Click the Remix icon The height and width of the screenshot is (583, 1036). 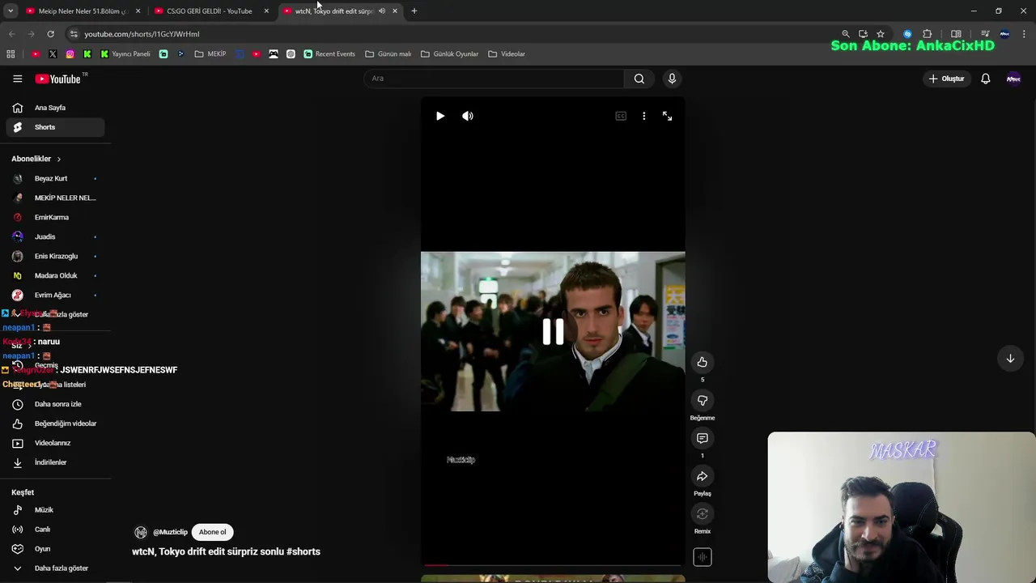[x=703, y=514]
